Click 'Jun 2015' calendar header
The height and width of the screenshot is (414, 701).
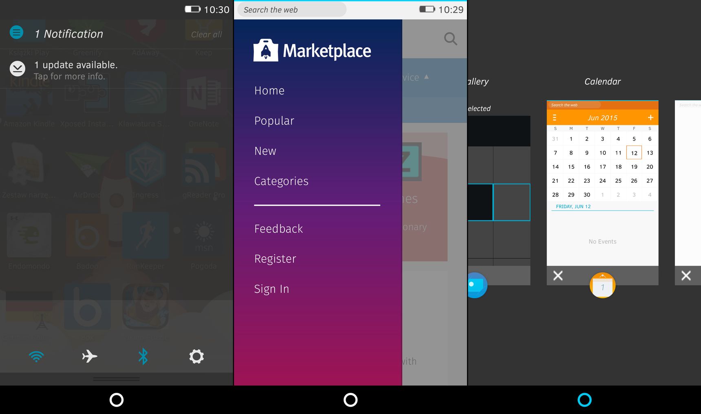pyautogui.click(x=602, y=118)
